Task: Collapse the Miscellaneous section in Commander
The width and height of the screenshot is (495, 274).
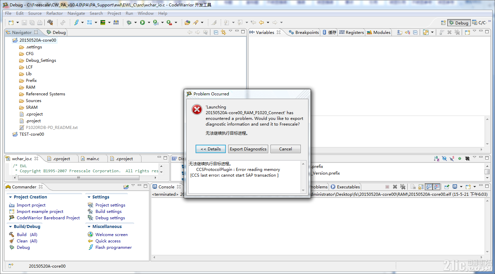Action: pyautogui.click(x=89, y=227)
